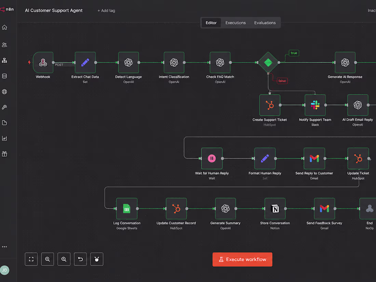Click Execute workflow button
This screenshot has width=376, height=282.
pyautogui.click(x=242, y=259)
